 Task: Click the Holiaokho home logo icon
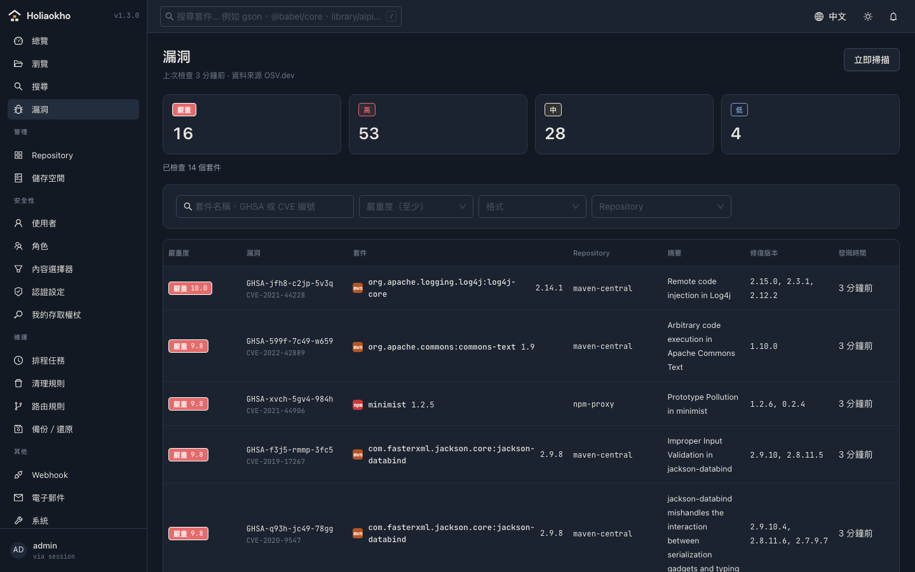[15, 16]
